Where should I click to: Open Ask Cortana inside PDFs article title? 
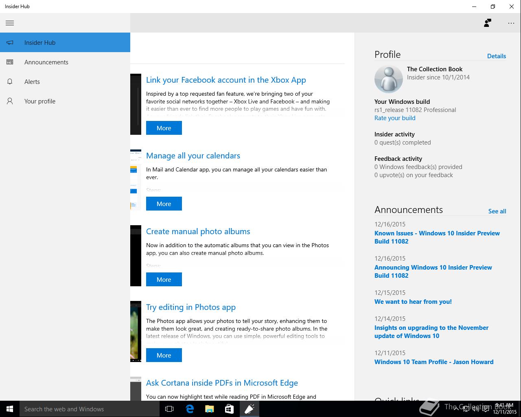tap(222, 383)
